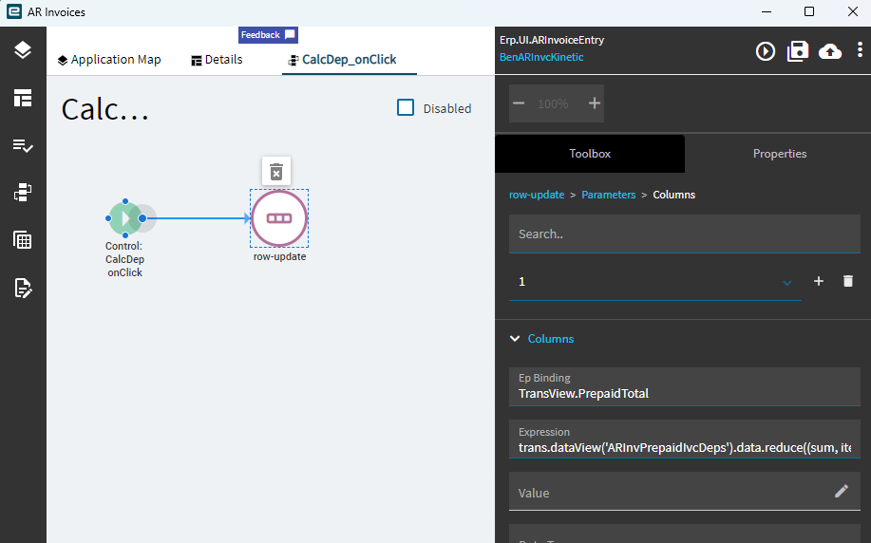Image resolution: width=871 pixels, height=543 pixels.
Task: Switch to the Properties tab
Action: coord(779,154)
